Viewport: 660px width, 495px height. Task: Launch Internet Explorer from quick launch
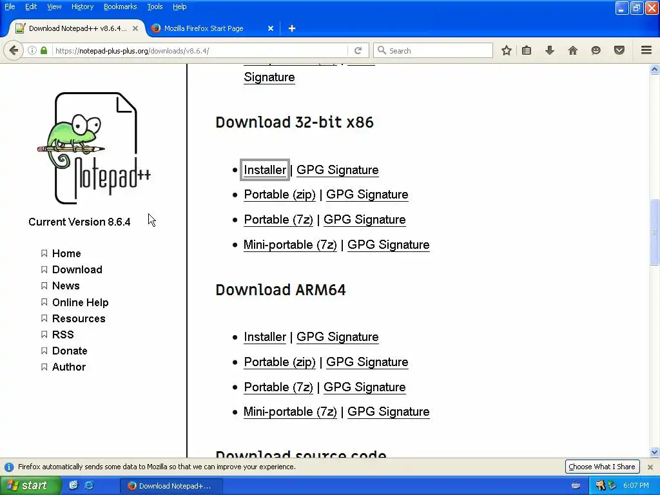(89, 485)
